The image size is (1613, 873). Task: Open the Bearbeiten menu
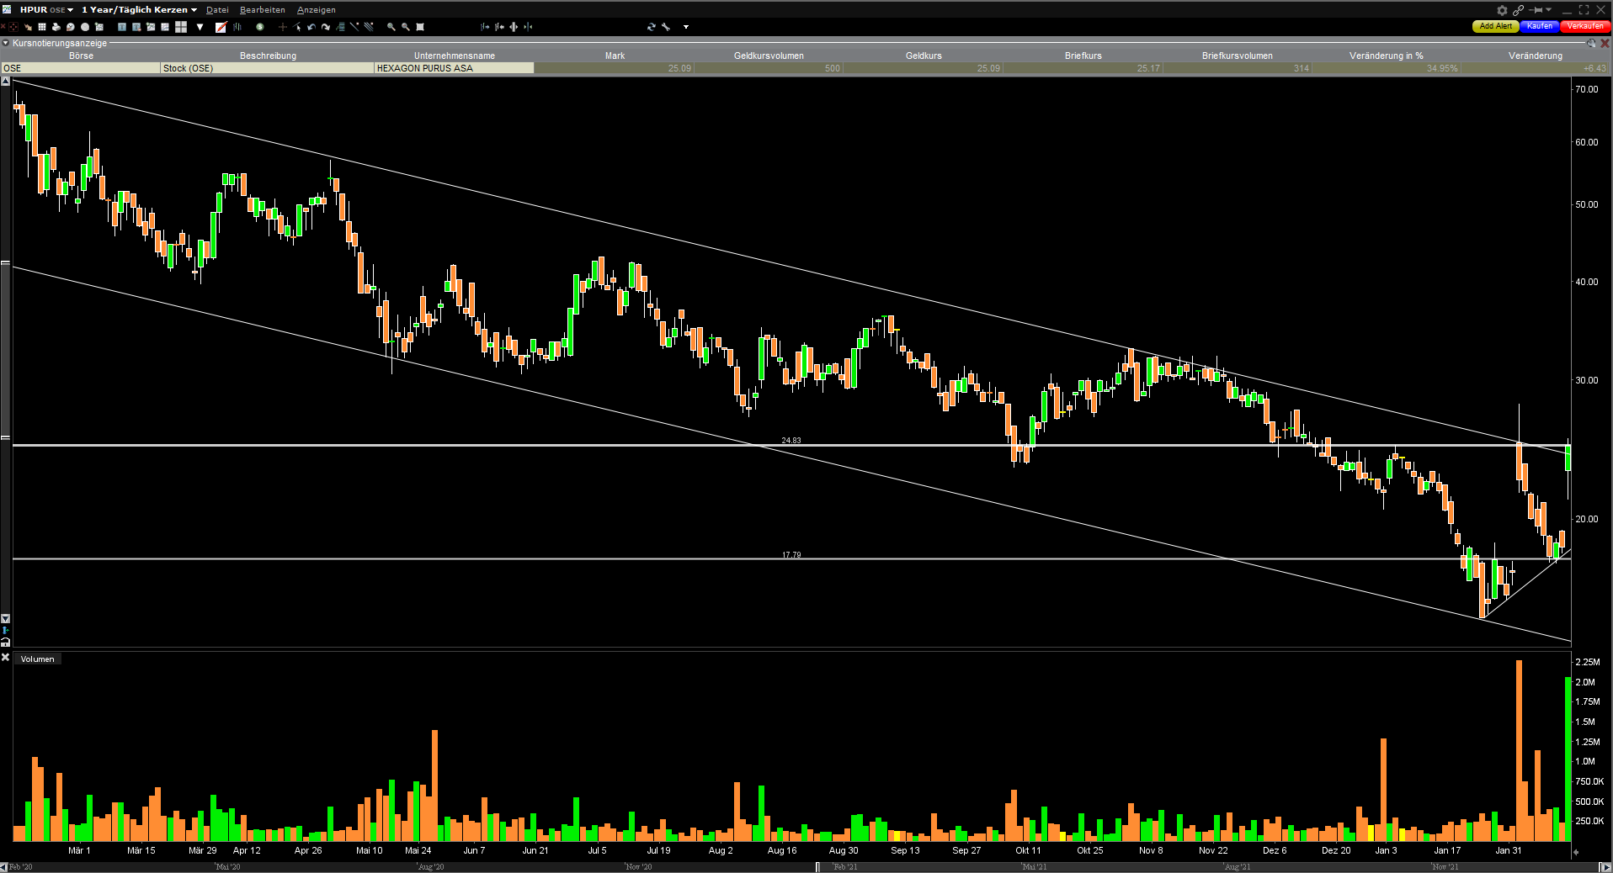coord(262,10)
